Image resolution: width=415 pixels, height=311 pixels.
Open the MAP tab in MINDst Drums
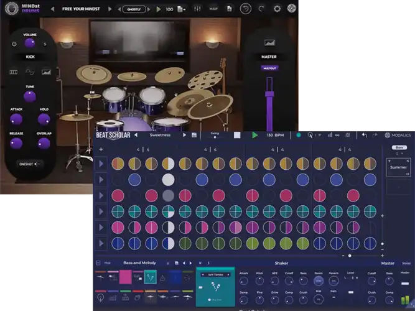click(213, 9)
